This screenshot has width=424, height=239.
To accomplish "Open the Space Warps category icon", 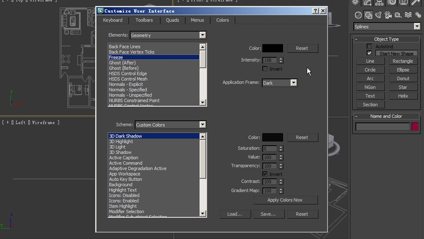I will (408, 15).
